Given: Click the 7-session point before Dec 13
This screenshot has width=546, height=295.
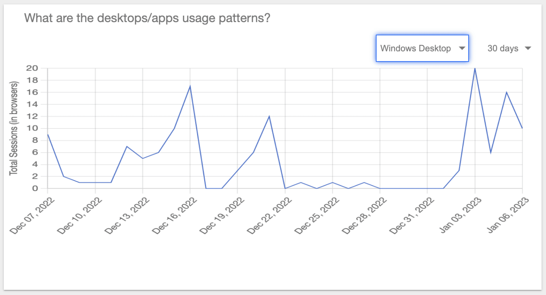Looking at the screenshot, I should [x=127, y=146].
